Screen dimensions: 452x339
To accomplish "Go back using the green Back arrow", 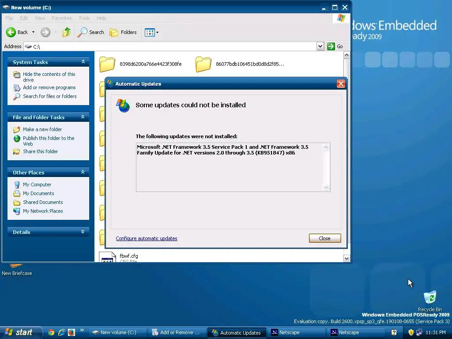I will point(17,32).
